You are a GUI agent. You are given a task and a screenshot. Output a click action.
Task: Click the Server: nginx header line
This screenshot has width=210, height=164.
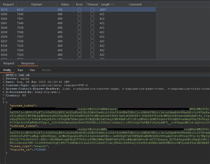18,78
